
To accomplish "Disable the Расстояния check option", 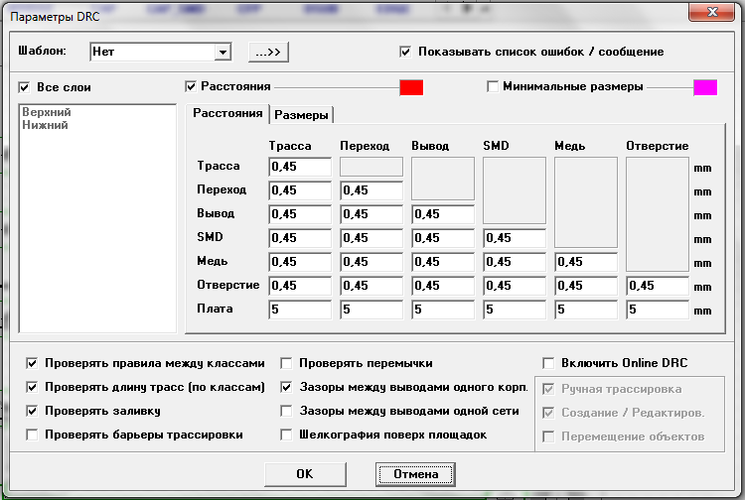I will tap(192, 87).
